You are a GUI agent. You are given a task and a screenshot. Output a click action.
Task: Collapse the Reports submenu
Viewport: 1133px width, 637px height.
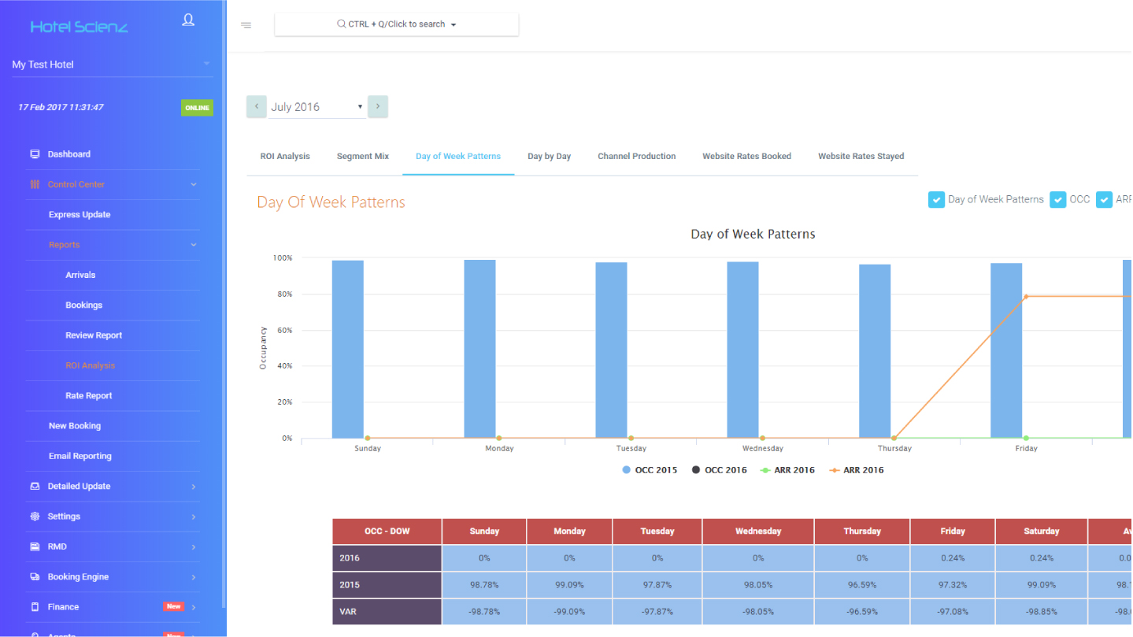[194, 245]
